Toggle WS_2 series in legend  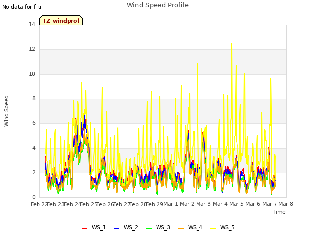click(126, 227)
